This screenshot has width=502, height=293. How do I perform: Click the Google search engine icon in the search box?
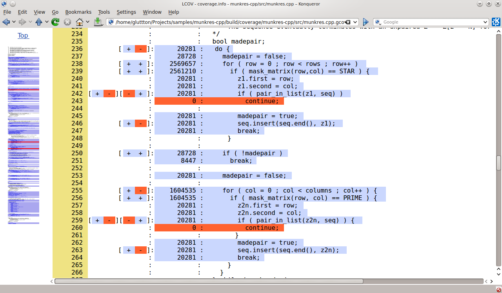click(x=378, y=22)
